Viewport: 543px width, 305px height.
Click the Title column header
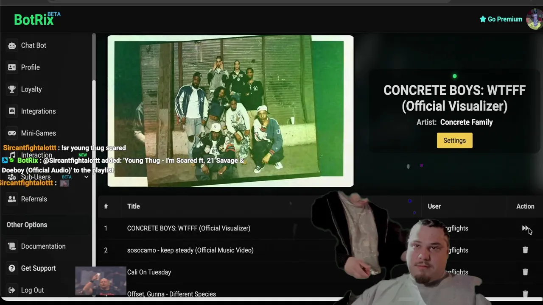click(134, 206)
